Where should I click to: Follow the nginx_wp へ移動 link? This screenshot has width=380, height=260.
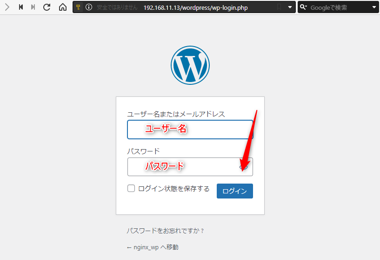[x=153, y=247]
